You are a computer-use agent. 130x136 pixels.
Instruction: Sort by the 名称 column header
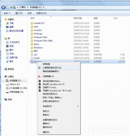(32, 18)
